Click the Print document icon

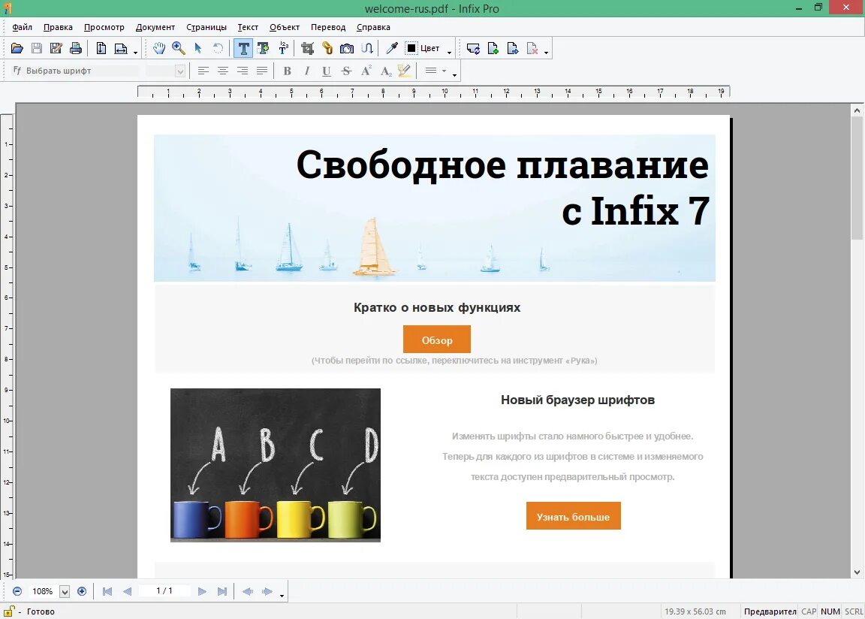pos(74,48)
